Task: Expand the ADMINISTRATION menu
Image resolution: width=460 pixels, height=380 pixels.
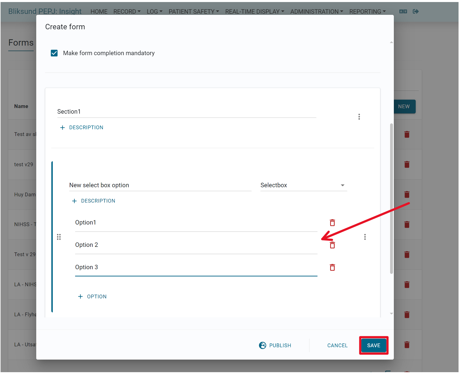Action: coord(316,12)
